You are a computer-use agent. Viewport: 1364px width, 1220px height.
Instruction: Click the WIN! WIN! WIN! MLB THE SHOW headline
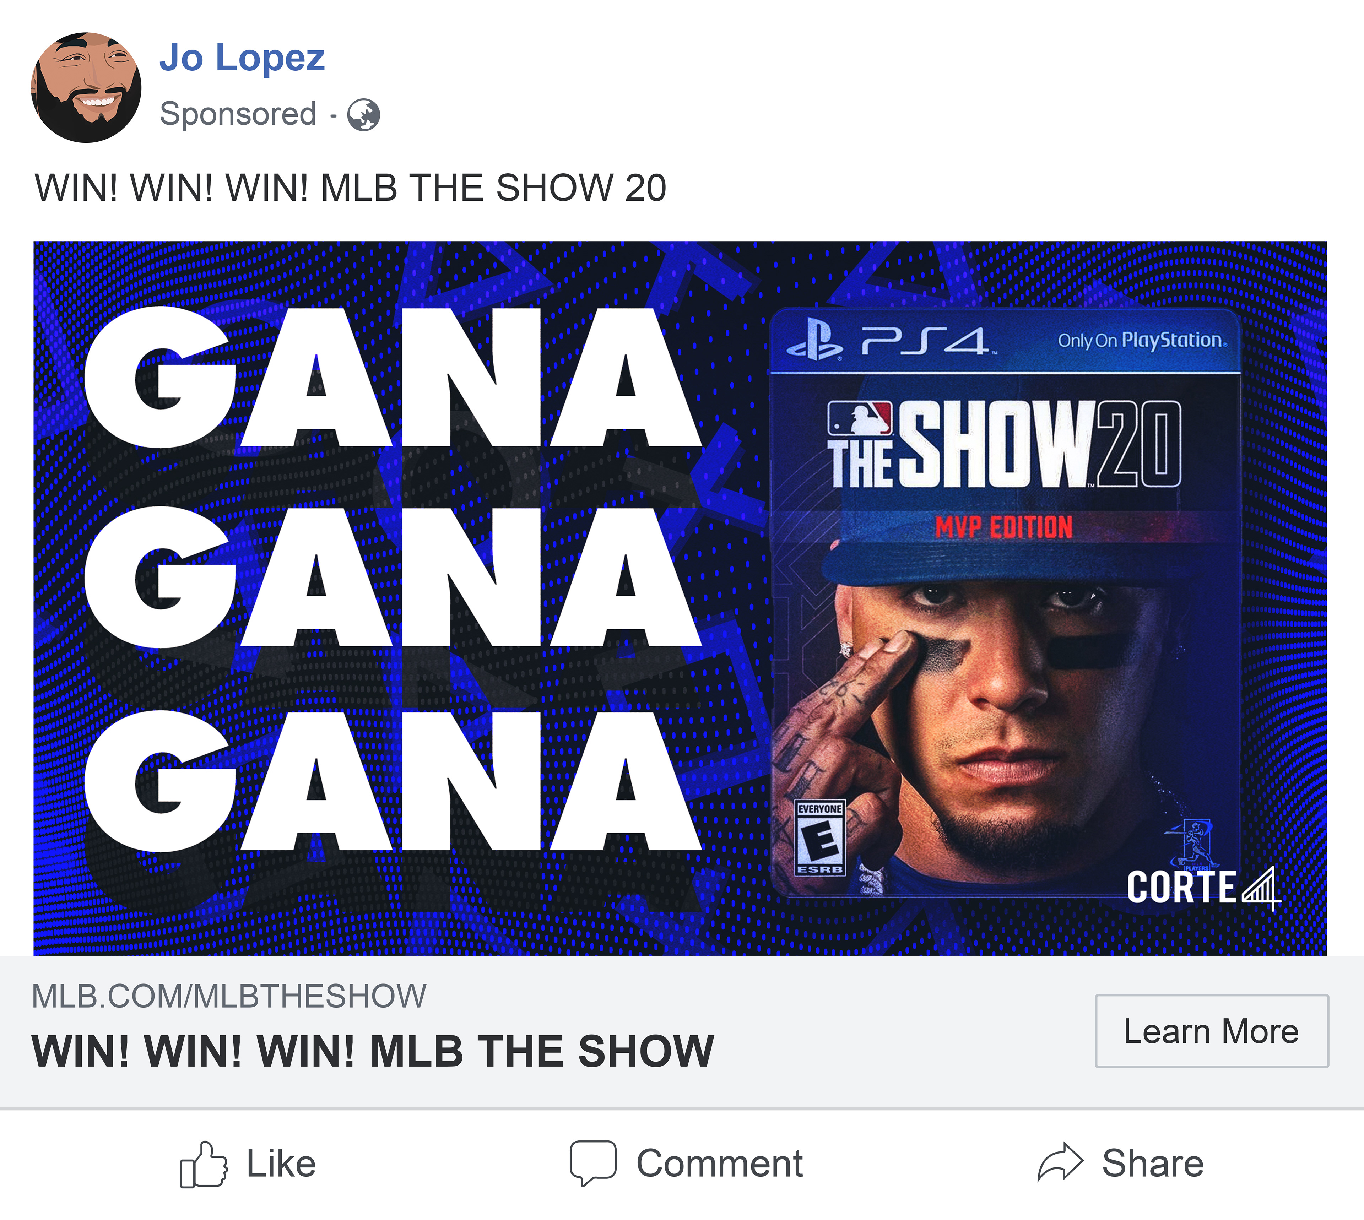click(x=373, y=1051)
